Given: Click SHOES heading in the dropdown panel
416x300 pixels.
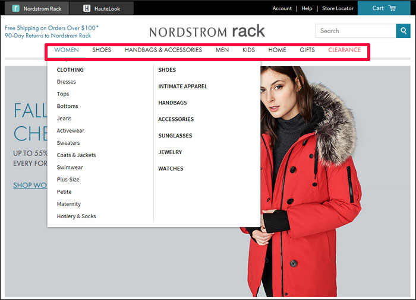Looking at the screenshot, I should [x=167, y=70].
